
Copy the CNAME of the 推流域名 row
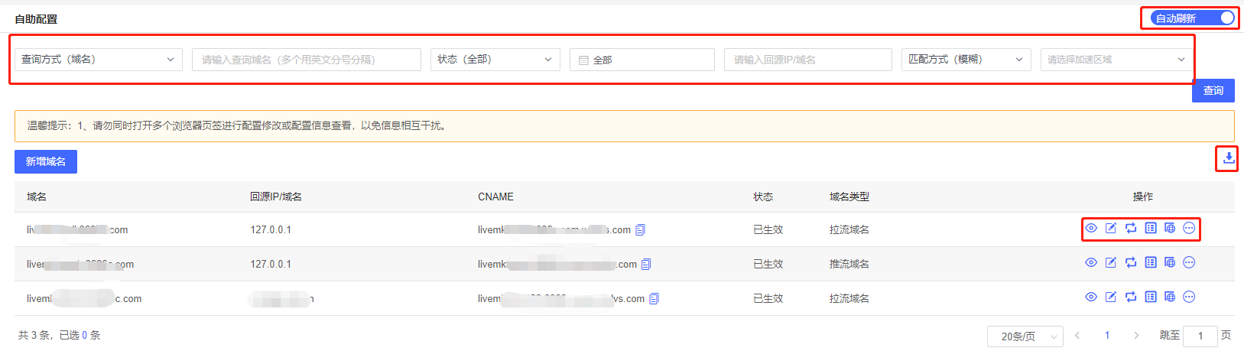(x=646, y=264)
